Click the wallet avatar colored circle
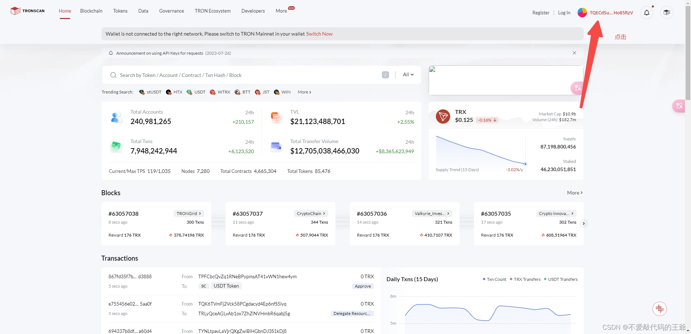The height and width of the screenshot is (334, 691). click(582, 13)
